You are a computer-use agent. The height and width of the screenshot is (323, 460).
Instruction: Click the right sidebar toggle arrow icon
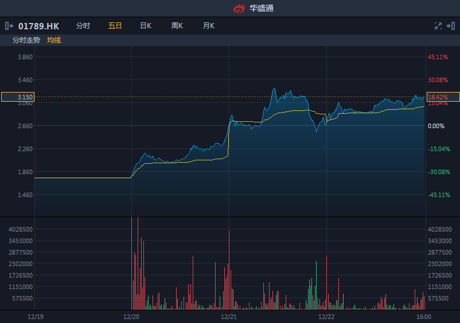451,26
